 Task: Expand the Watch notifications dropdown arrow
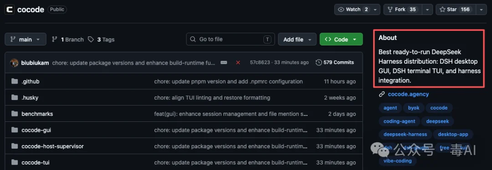375,10
